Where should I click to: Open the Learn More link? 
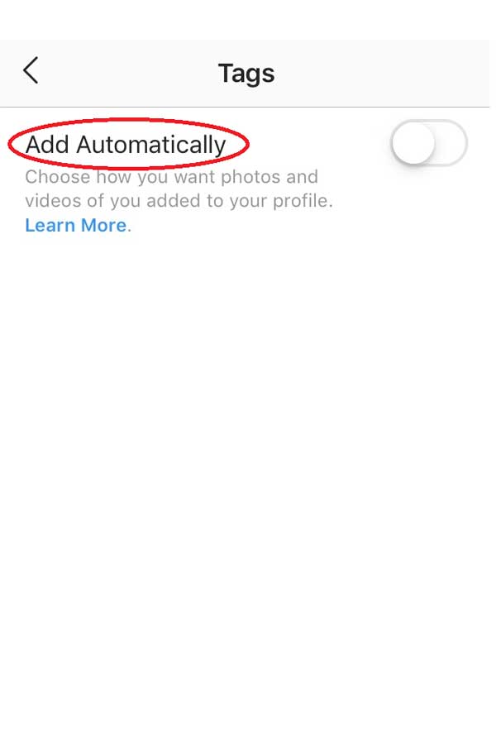(76, 225)
